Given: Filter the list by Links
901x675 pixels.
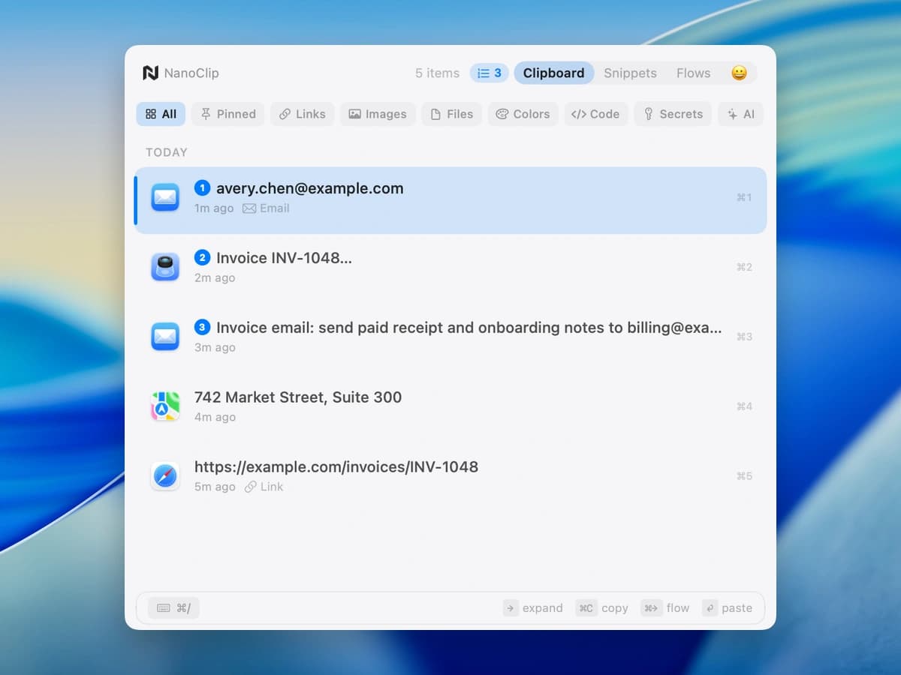Looking at the screenshot, I should tap(302, 114).
